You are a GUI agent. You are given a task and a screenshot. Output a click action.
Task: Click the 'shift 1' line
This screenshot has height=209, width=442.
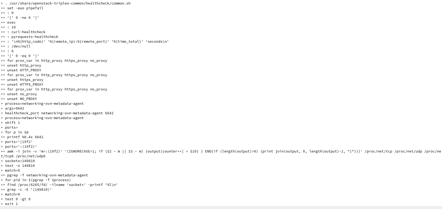[12, 123]
